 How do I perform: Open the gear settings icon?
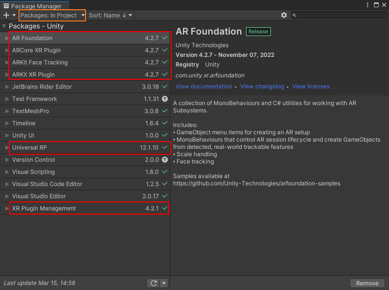tap(284, 15)
